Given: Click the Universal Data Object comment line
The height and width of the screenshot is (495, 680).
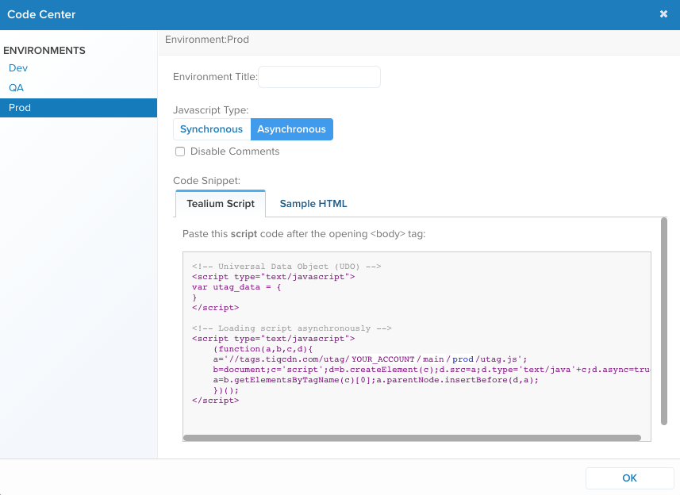Looking at the screenshot, I should (286, 267).
